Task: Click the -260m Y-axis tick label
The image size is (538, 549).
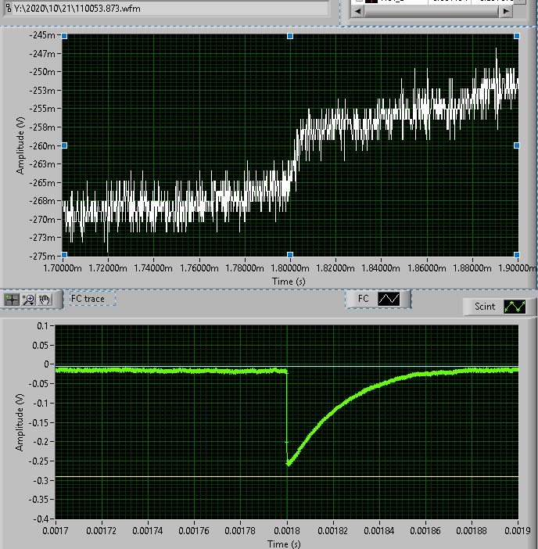Action: click(42, 146)
